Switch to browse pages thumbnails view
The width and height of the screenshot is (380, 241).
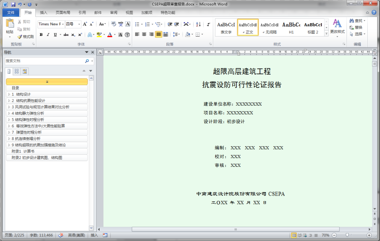coord(17,71)
